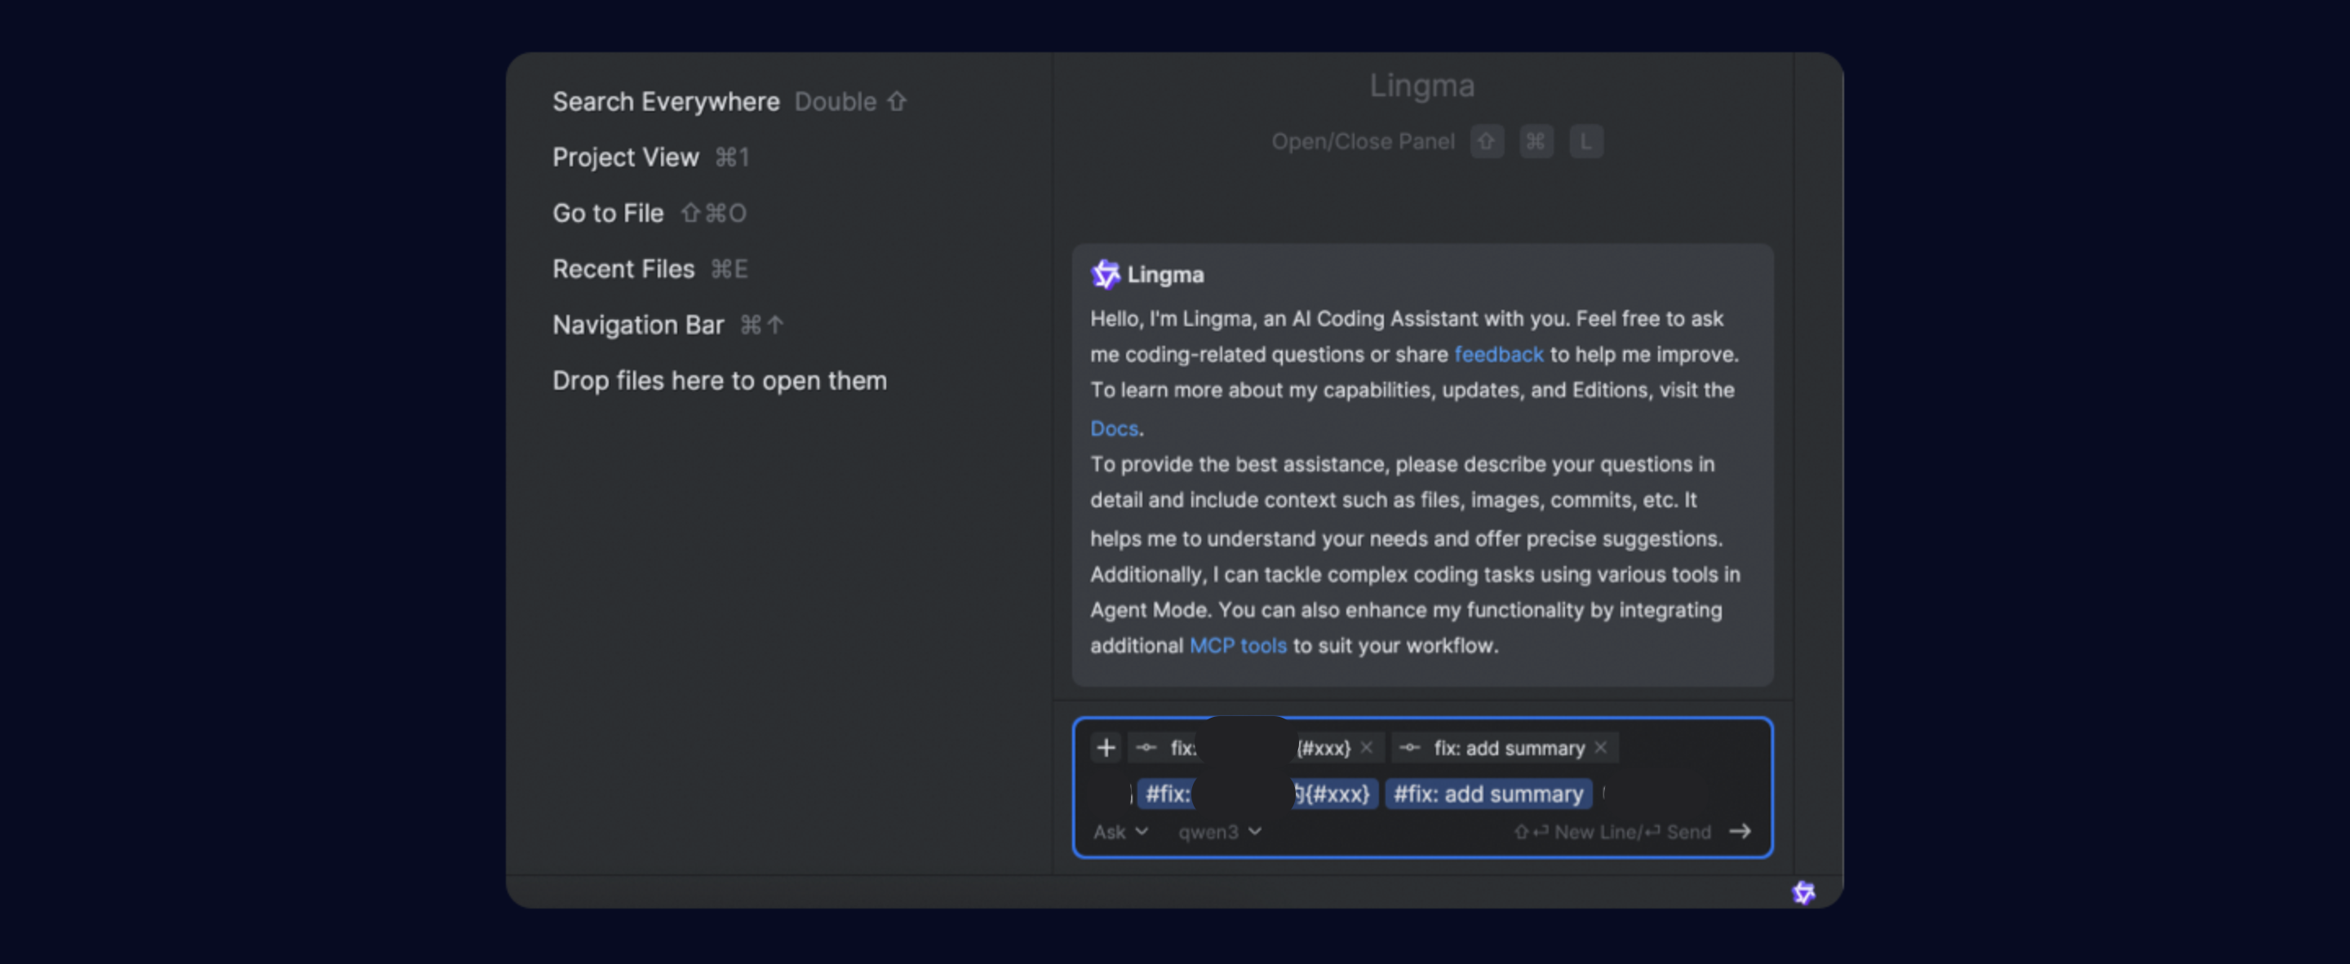Click the chat input field empty area
The image size is (2350, 964).
coord(1687,794)
